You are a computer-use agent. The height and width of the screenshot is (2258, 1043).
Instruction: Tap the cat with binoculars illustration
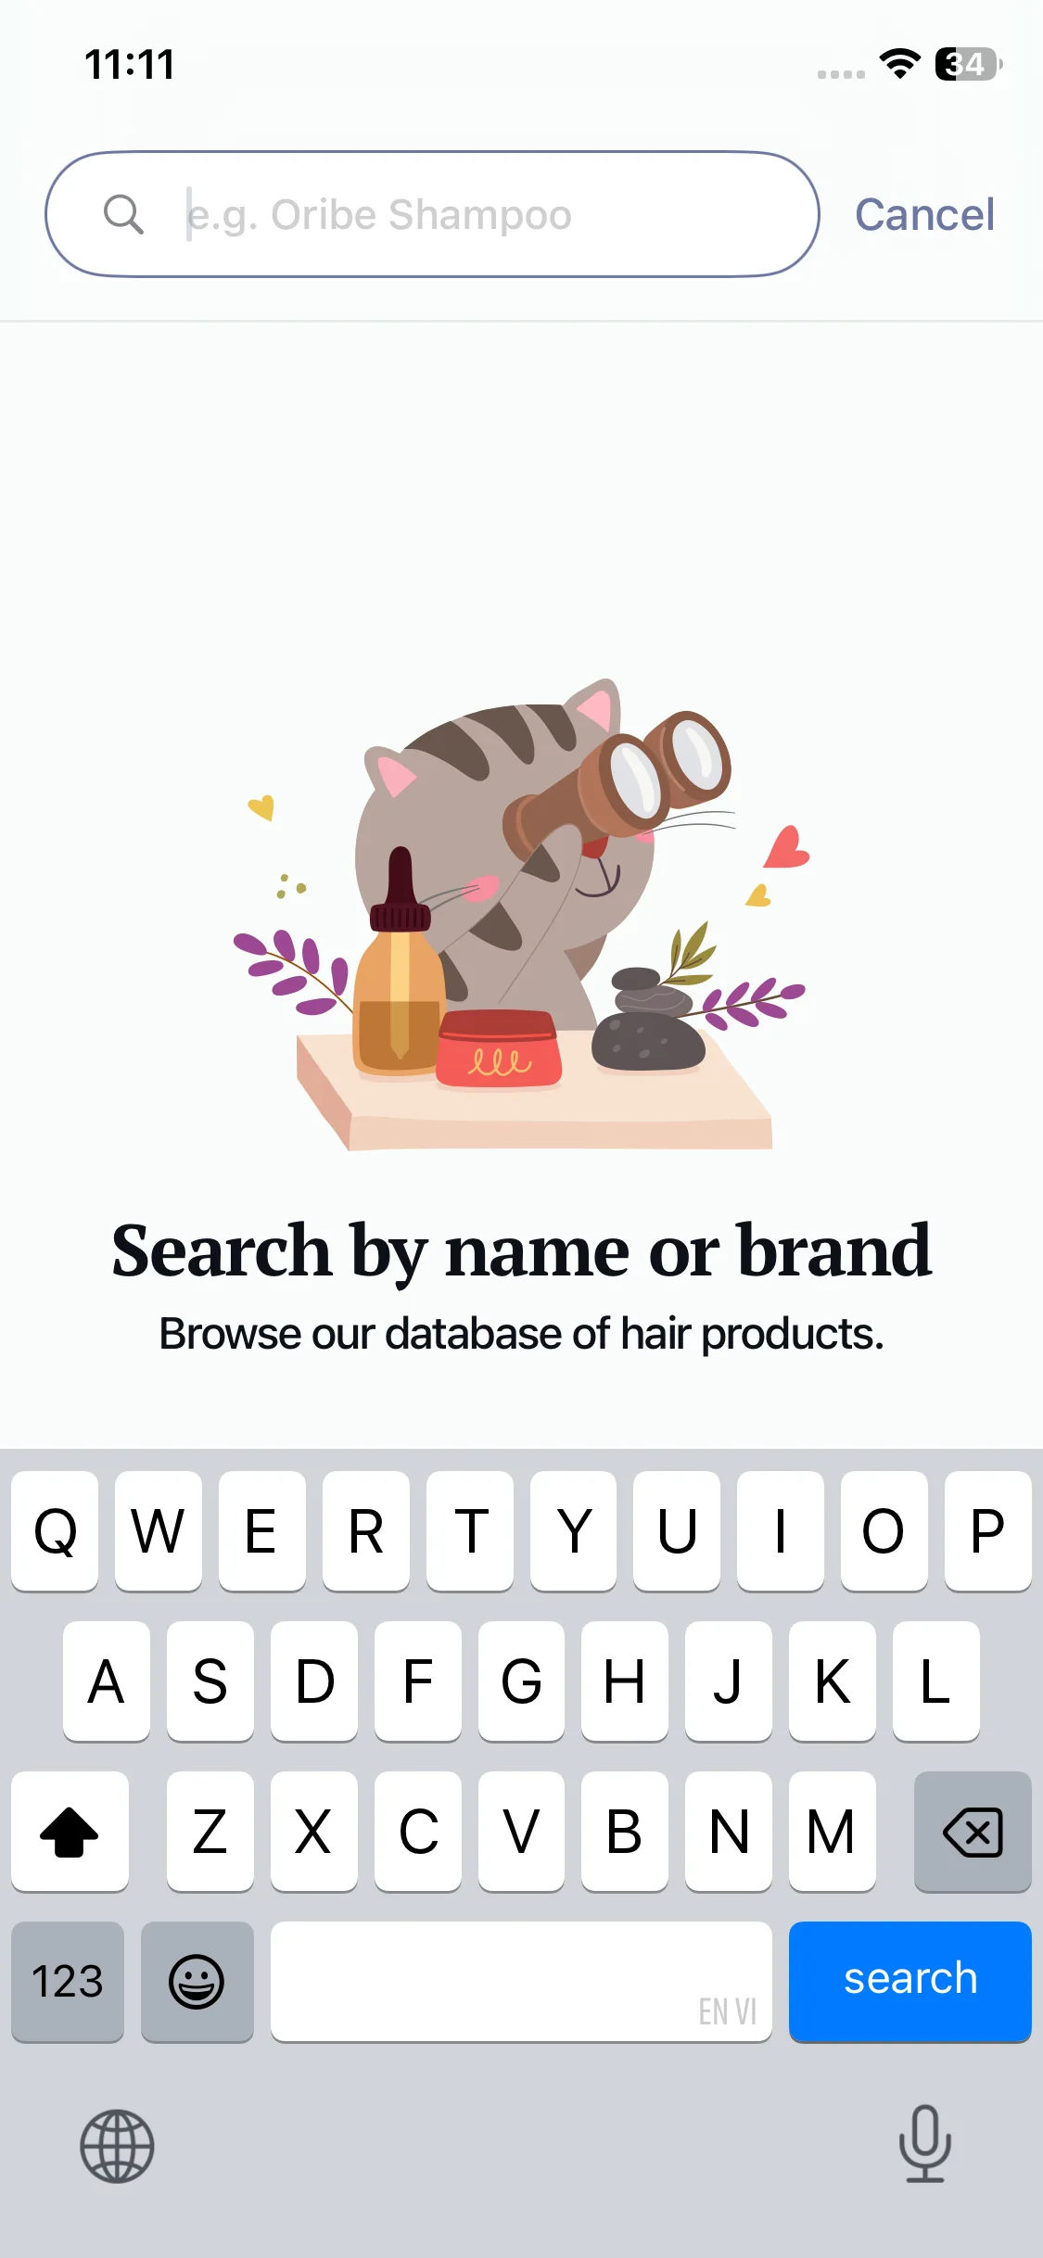coord(520,915)
